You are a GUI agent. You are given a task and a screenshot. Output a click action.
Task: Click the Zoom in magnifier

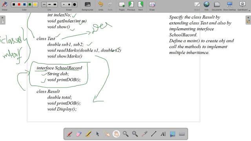[x=125, y=134]
